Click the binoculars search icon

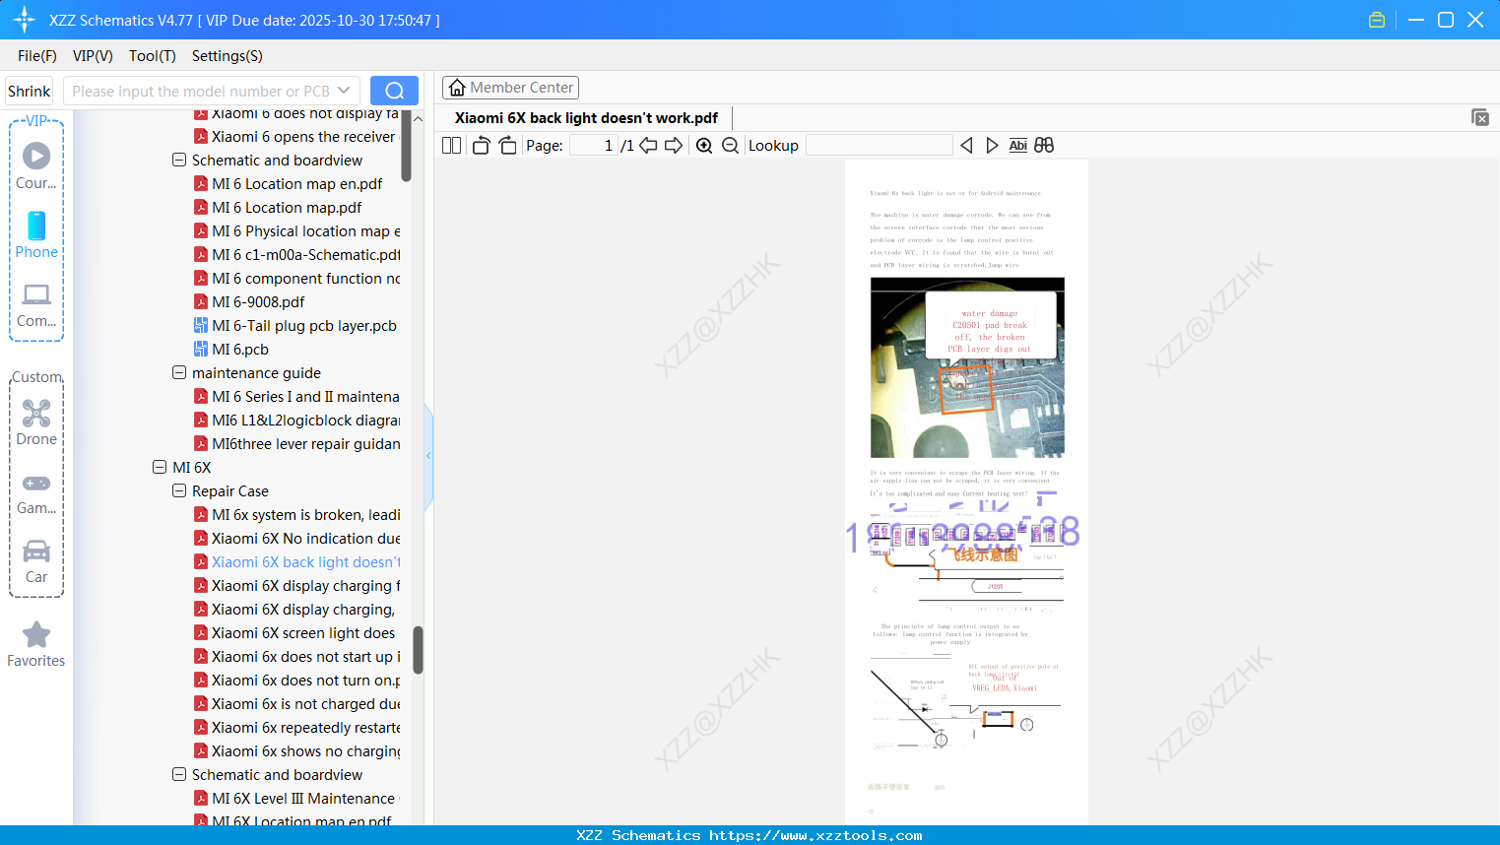[1044, 146]
